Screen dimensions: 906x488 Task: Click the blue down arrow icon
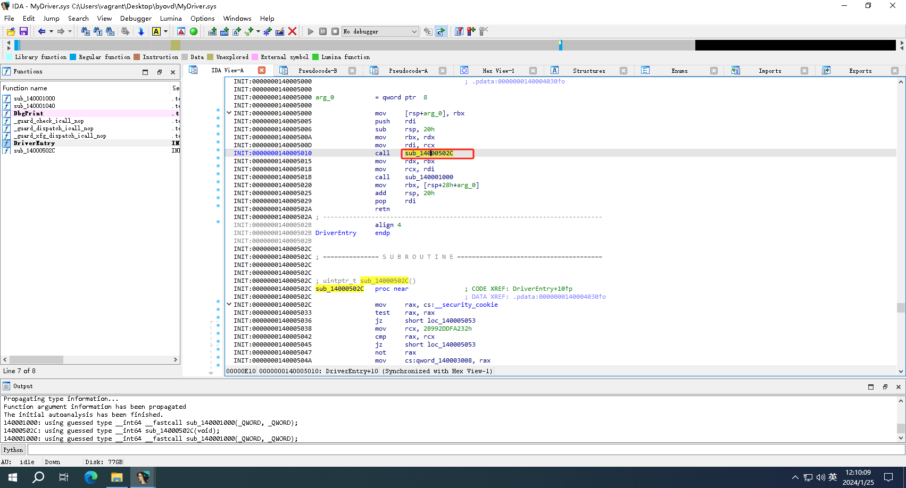click(x=141, y=31)
